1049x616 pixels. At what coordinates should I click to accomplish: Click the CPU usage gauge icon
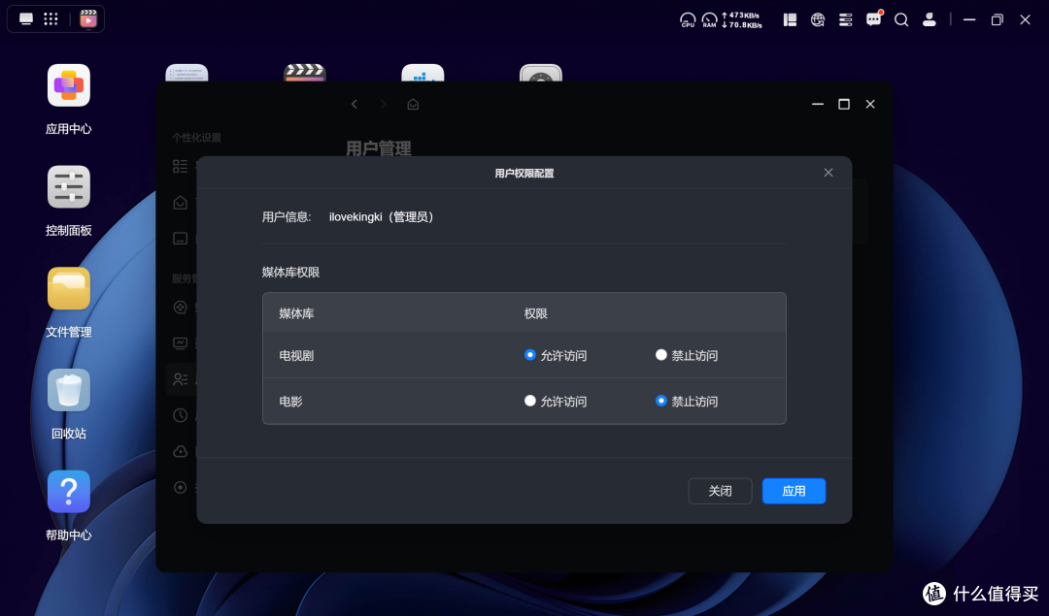click(x=688, y=20)
